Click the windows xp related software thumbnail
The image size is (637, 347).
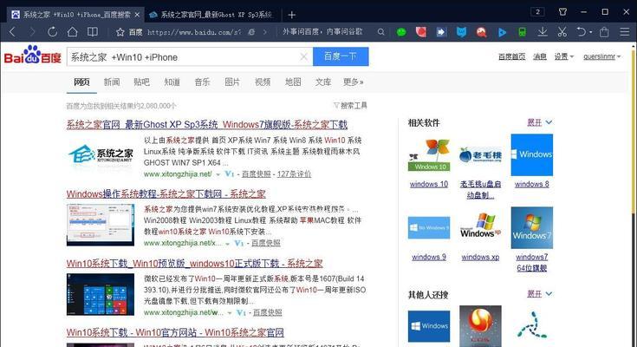(481, 226)
